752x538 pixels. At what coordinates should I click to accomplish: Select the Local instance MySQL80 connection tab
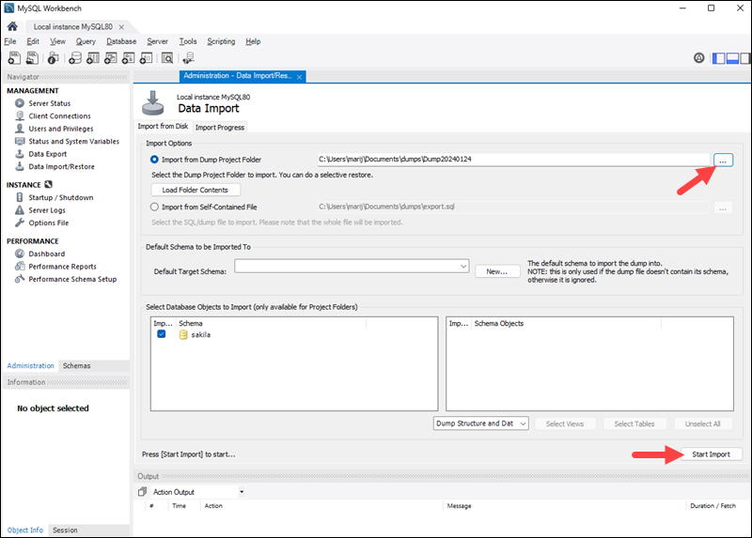[73, 27]
